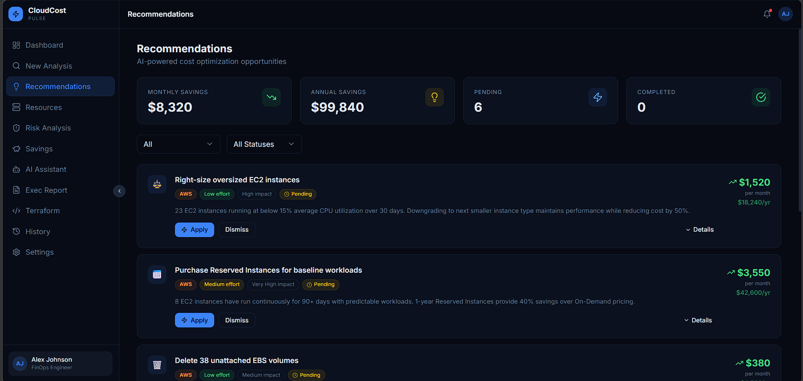This screenshot has height=381, width=803.
Task: Click the $42,600/yr amount
Action: 753,293
